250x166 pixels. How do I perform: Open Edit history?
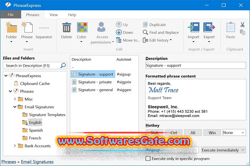tap(157, 40)
